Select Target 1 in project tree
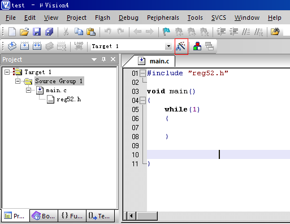Screen dimensions: 290x224 click(38, 72)
